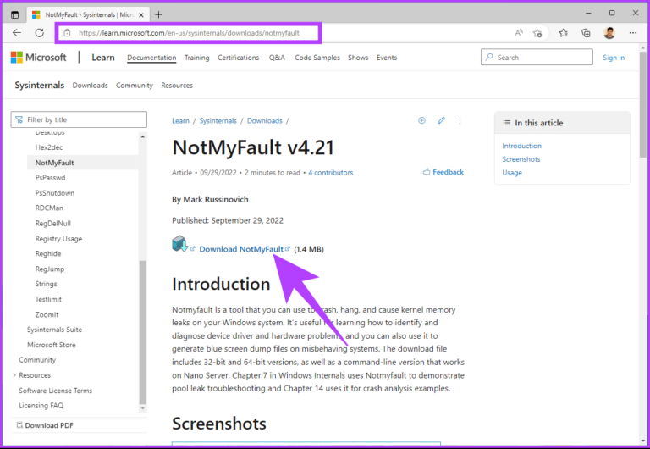Select Registry Usage in the sidebar
This screenshot has width=650, height=449.
[x=58, y=239]
